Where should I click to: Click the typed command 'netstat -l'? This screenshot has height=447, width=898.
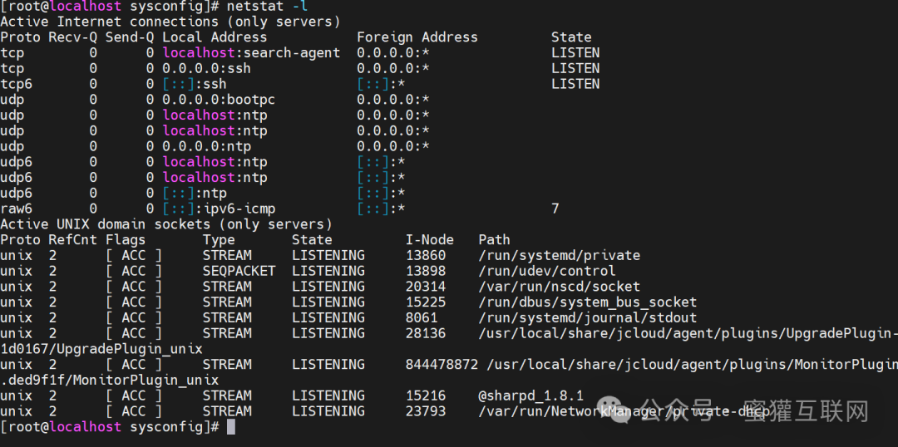267,7
